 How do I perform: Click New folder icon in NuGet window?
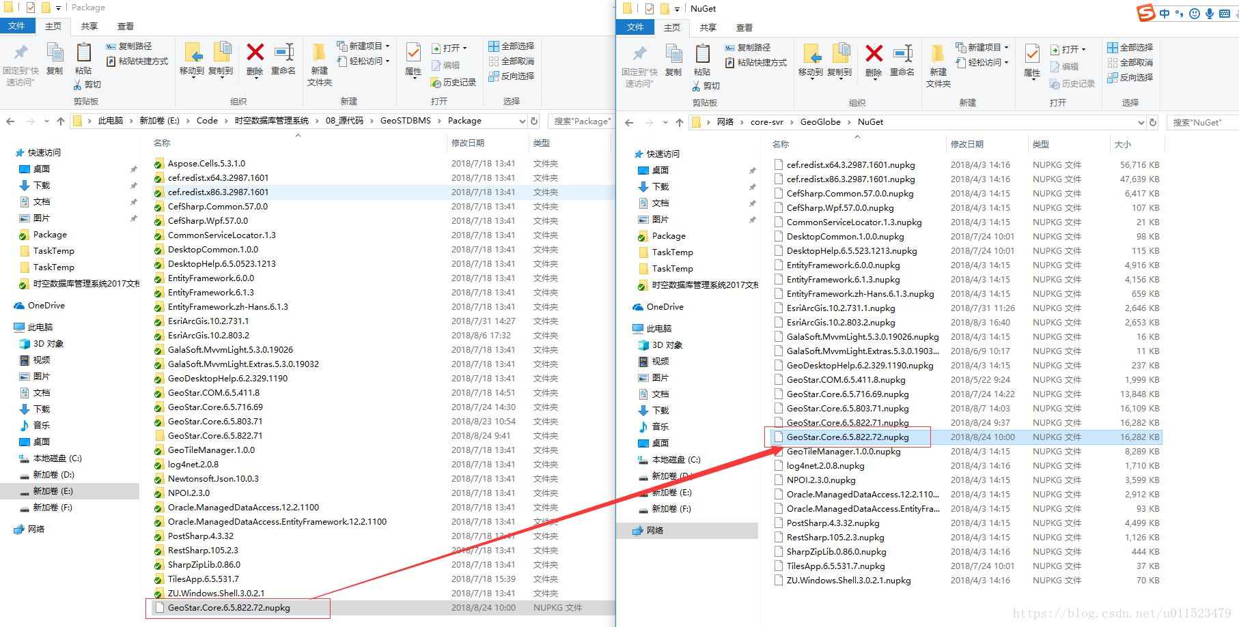tap(938, 55)
